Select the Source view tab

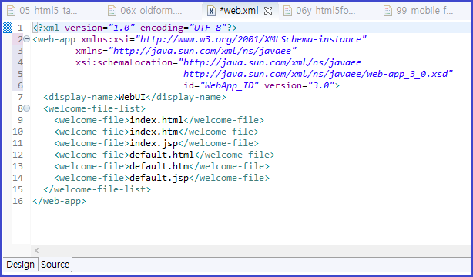(55, 265)
